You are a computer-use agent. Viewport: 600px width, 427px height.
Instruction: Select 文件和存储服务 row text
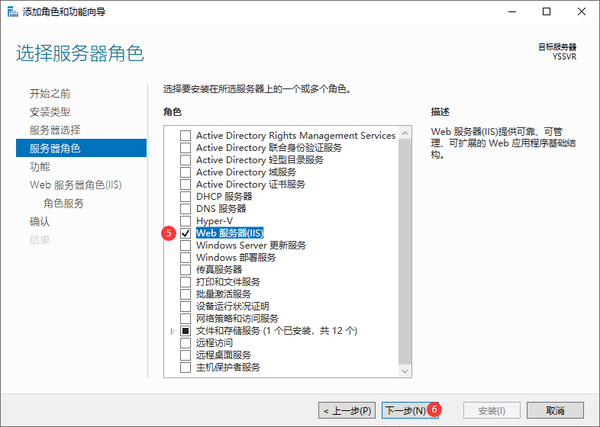(x=276, y=331)
